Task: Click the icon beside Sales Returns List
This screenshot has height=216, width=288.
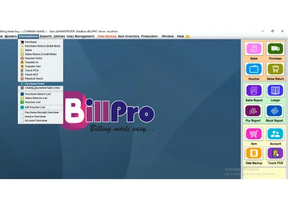Action: pyautogui.click(x=22, y=98)
